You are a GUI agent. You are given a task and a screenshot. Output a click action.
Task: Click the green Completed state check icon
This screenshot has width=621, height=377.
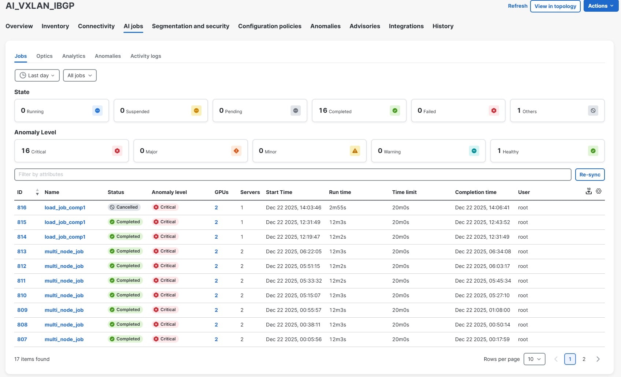[x=395, y=111]
